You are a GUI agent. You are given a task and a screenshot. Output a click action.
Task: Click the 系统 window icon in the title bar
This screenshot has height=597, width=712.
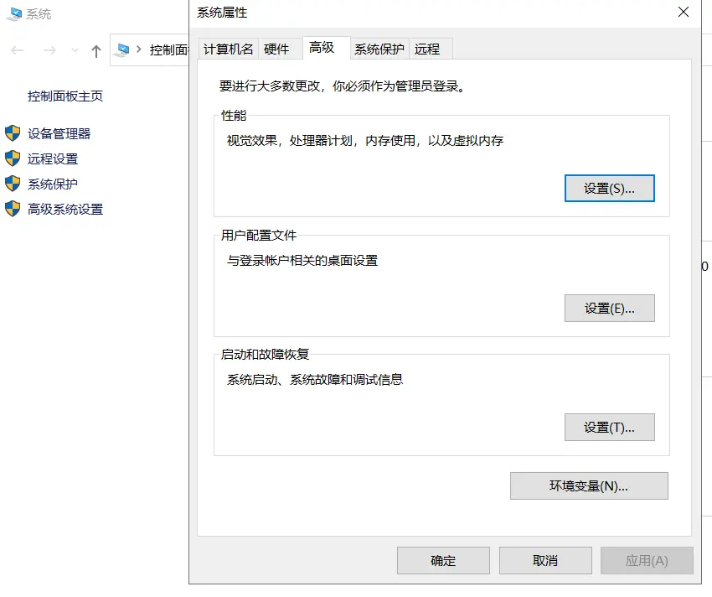coord(13,14)
